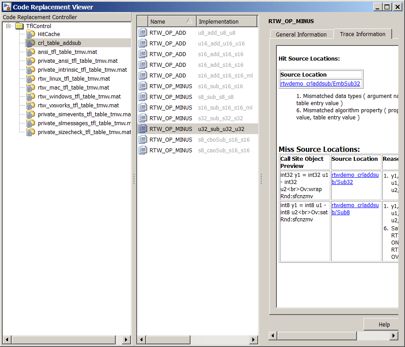Open the rtwdemo_crladdsub/Sub32 link
The width and height of the screenshot is (405, 347).
point(355,179)
